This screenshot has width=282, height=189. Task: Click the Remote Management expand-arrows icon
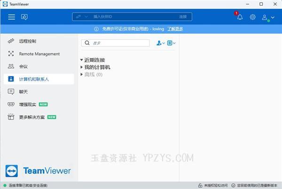tap(11, 53)
